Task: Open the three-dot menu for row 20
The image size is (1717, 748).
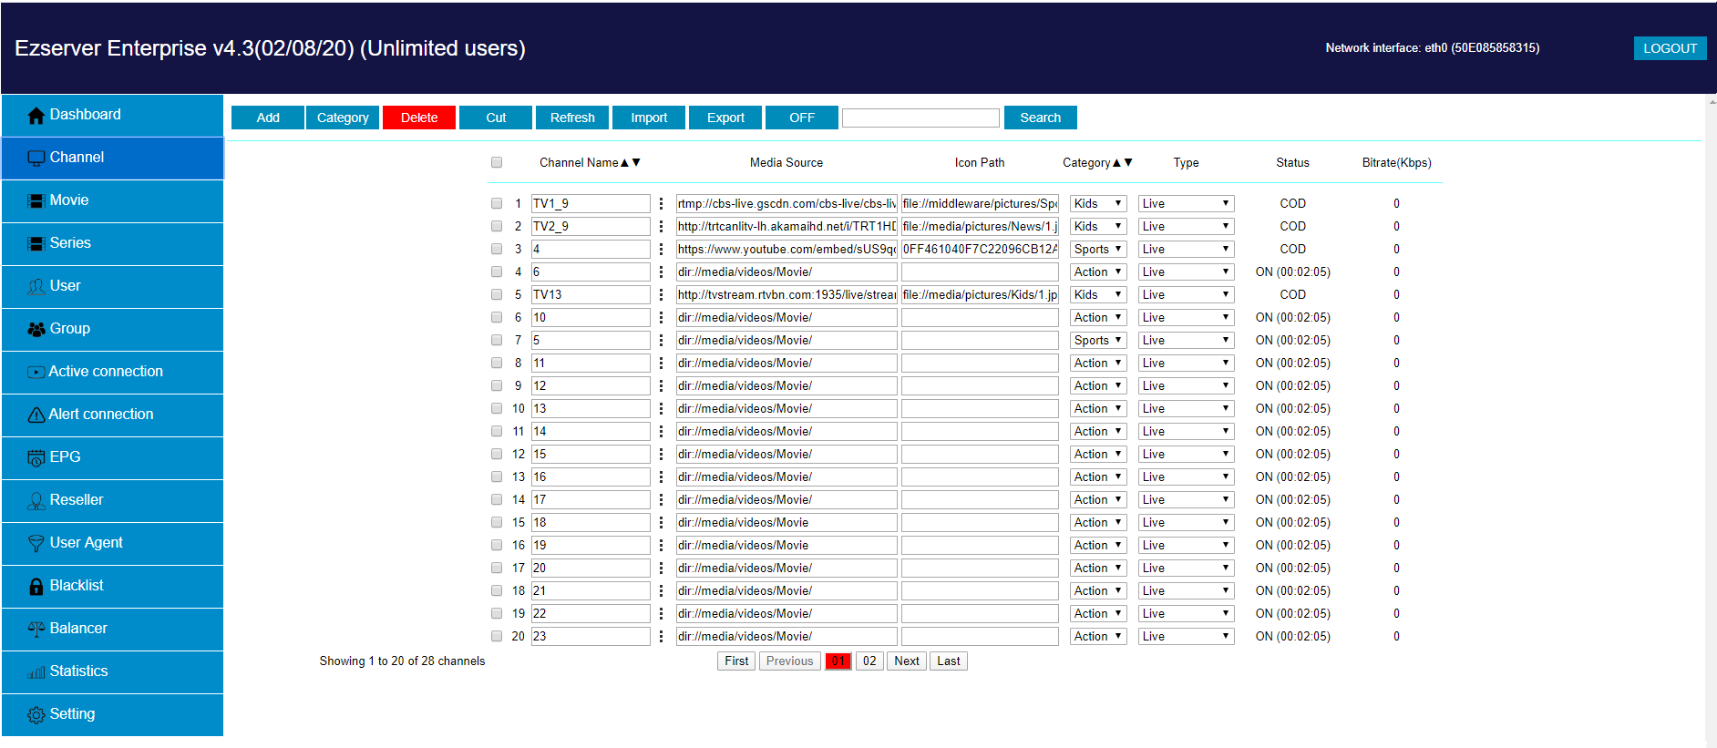Action: [661, 636]
